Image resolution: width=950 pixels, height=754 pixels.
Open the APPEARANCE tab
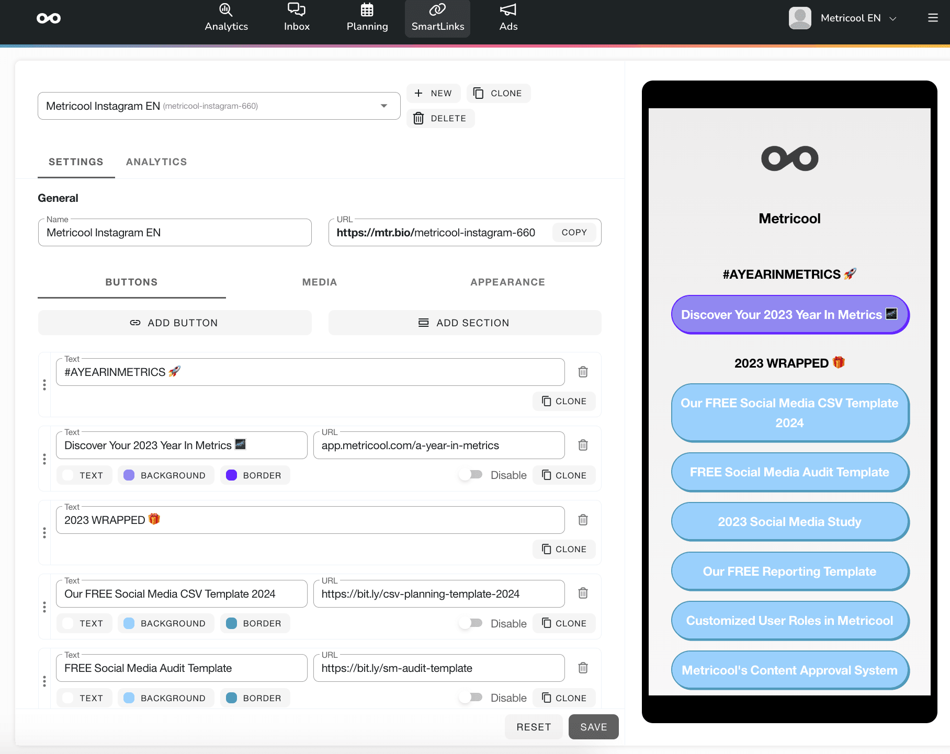tap(506, 282)
